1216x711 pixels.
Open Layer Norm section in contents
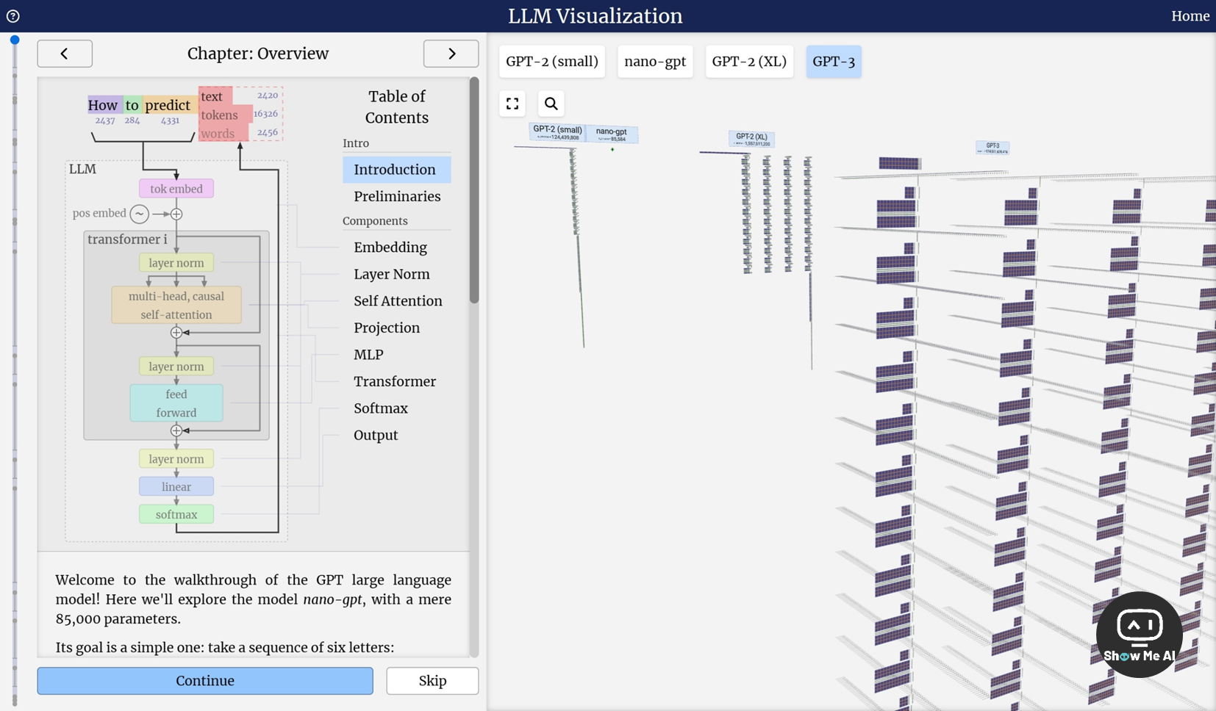pyautogui.click(x=396, y=274)
